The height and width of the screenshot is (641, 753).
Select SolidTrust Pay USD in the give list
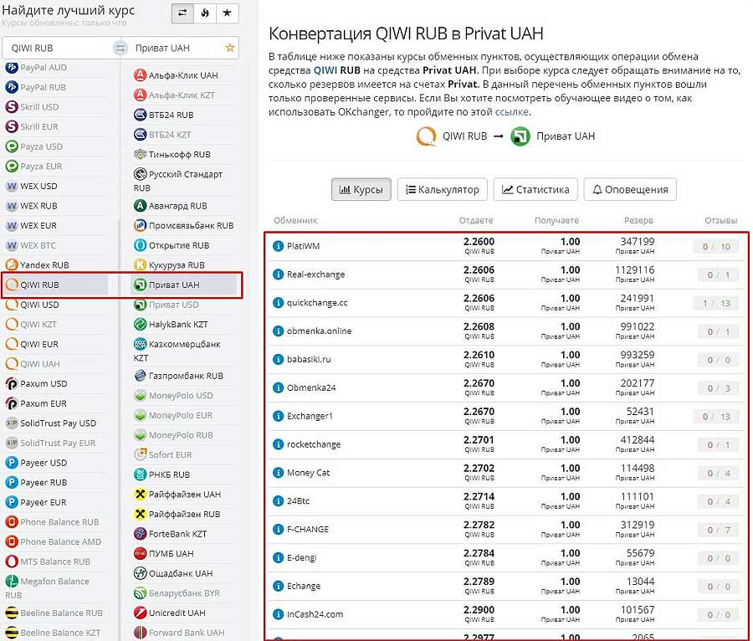click(51, 423)
